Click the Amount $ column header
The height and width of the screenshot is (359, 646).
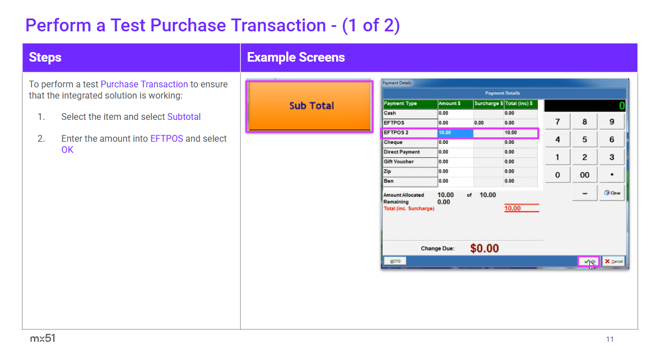(x=455, y=104)
